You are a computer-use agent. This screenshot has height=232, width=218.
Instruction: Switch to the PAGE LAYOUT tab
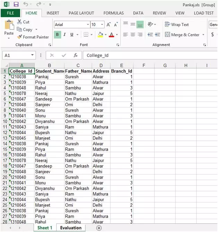point(81,13)
